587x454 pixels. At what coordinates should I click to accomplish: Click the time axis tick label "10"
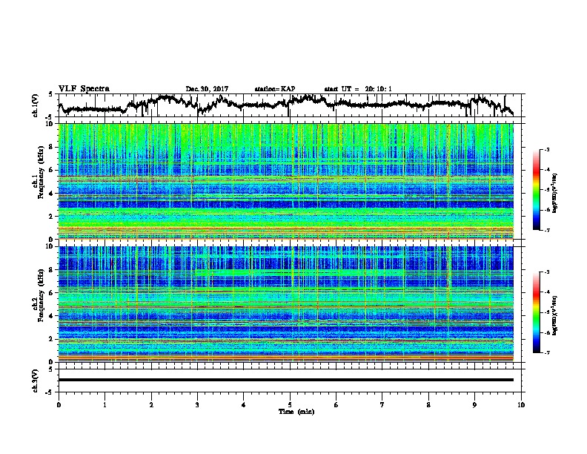tap(521, 405)
